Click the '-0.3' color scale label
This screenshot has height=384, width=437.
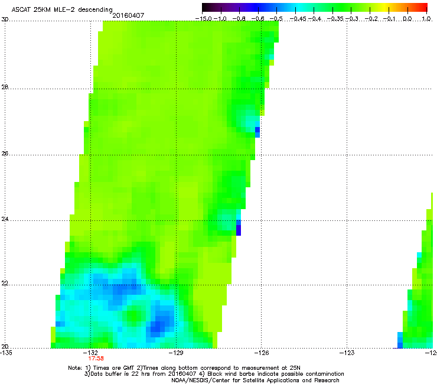pyautogui.click(x=352, y=19)
